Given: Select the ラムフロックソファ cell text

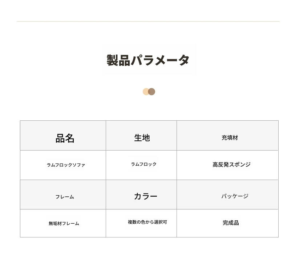Looking at the screenshot, I should 66,165.
